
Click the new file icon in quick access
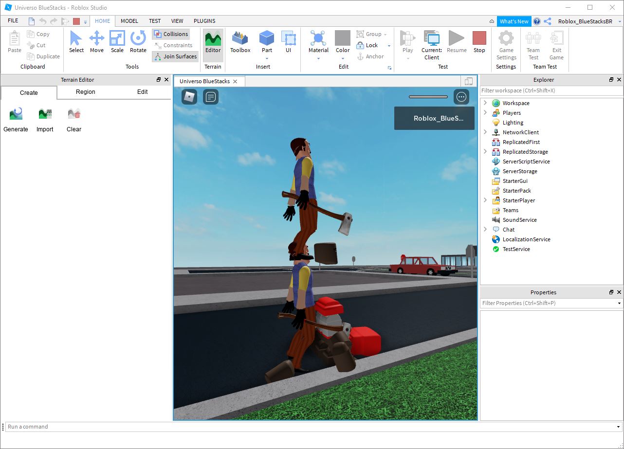32,21
